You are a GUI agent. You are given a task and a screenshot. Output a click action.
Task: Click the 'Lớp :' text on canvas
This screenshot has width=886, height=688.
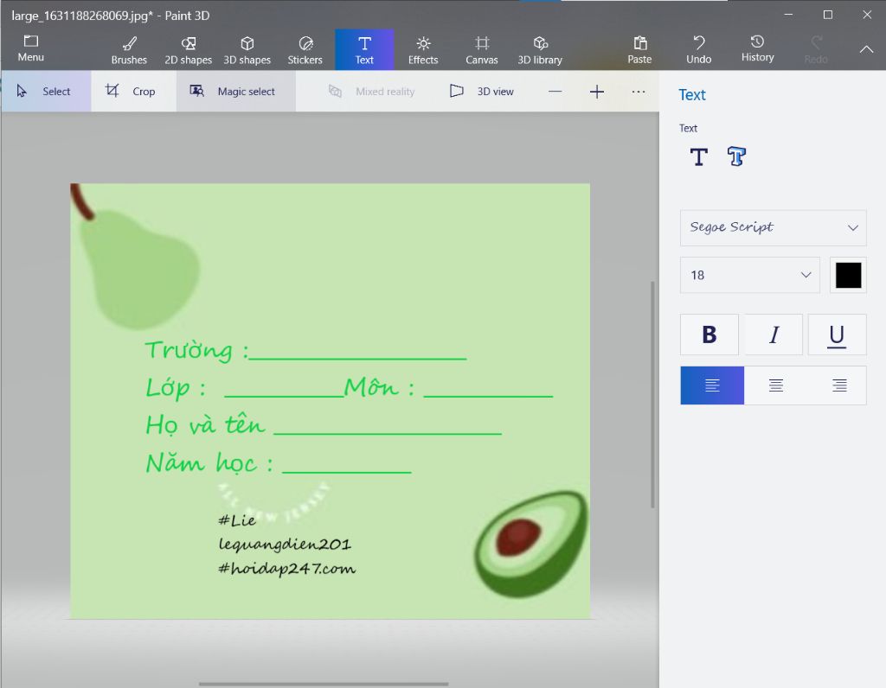[175, 388]
